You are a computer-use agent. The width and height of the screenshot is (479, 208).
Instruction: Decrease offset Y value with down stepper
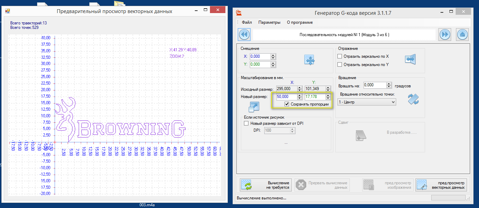click(273, 66)
